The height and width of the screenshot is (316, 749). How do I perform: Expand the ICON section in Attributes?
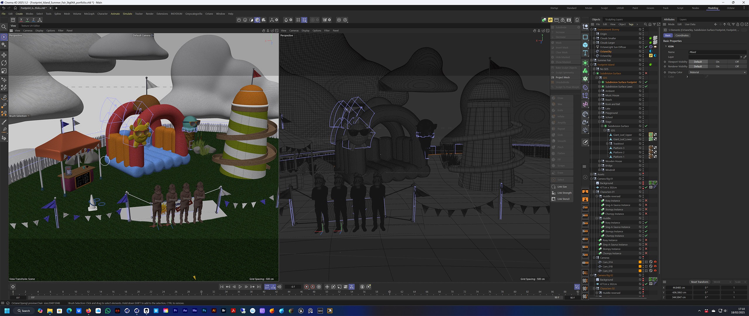click(666, 46)
